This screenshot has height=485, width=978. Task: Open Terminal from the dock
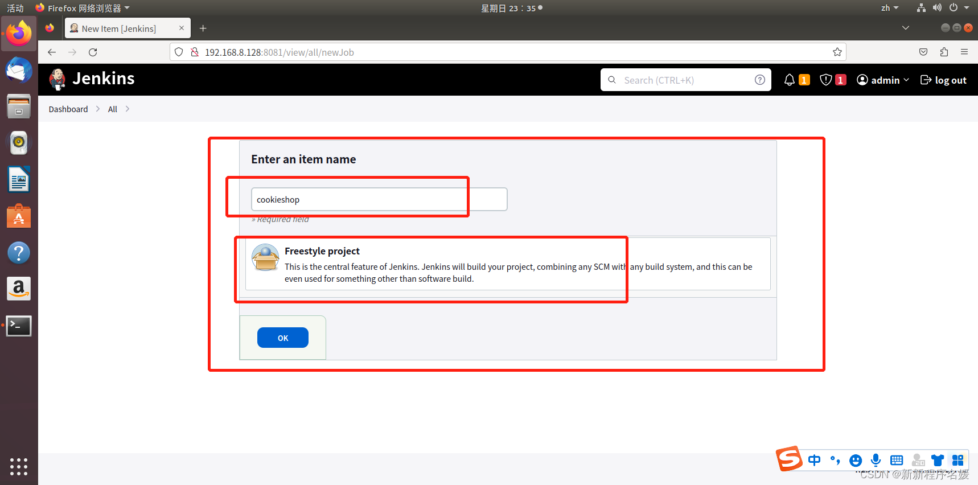[19, 326]
